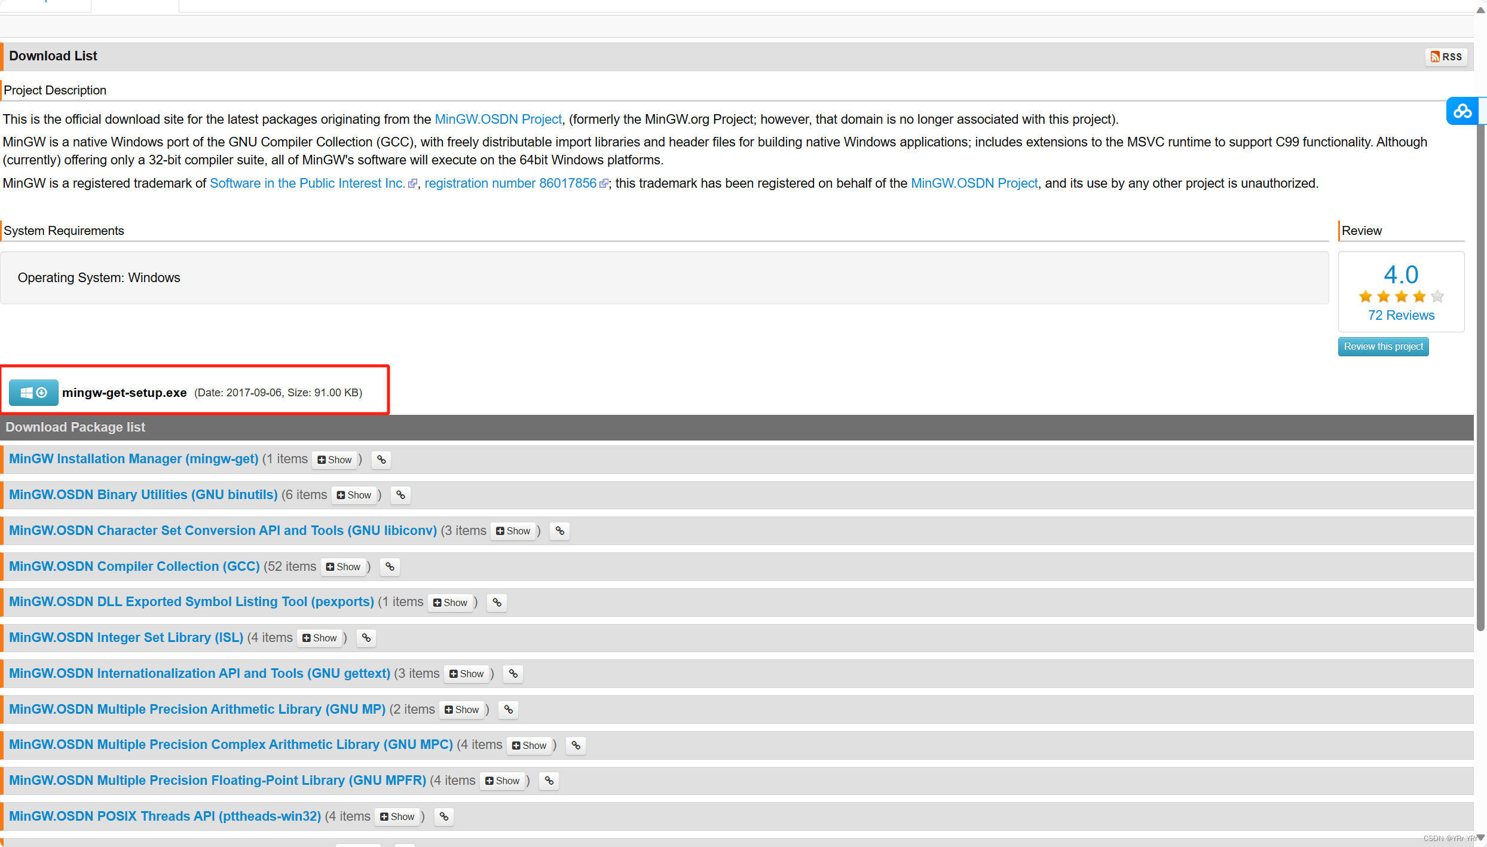This screenshot has height=847, width=1487.
Task: Show items for Integer Set Library
Action: pos(320,638)
